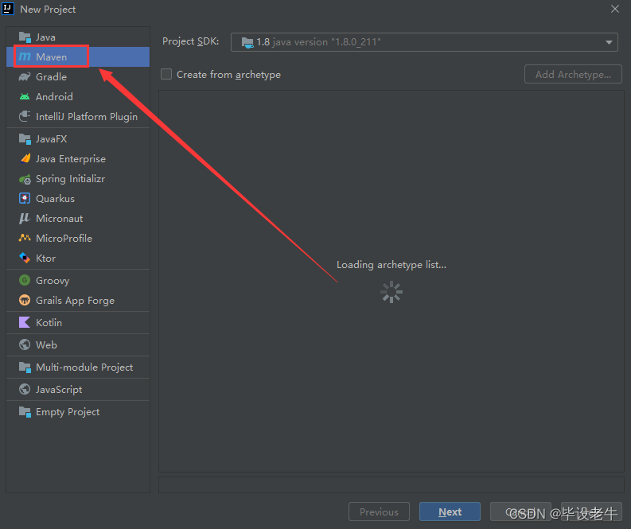631x529 pixels.
Task: Close the New Project dialog
Action: [x=614, y=9]
